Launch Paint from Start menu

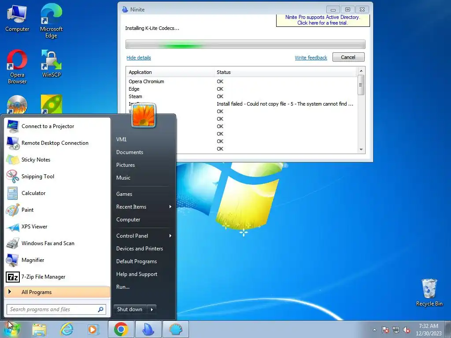coord(57,209)
